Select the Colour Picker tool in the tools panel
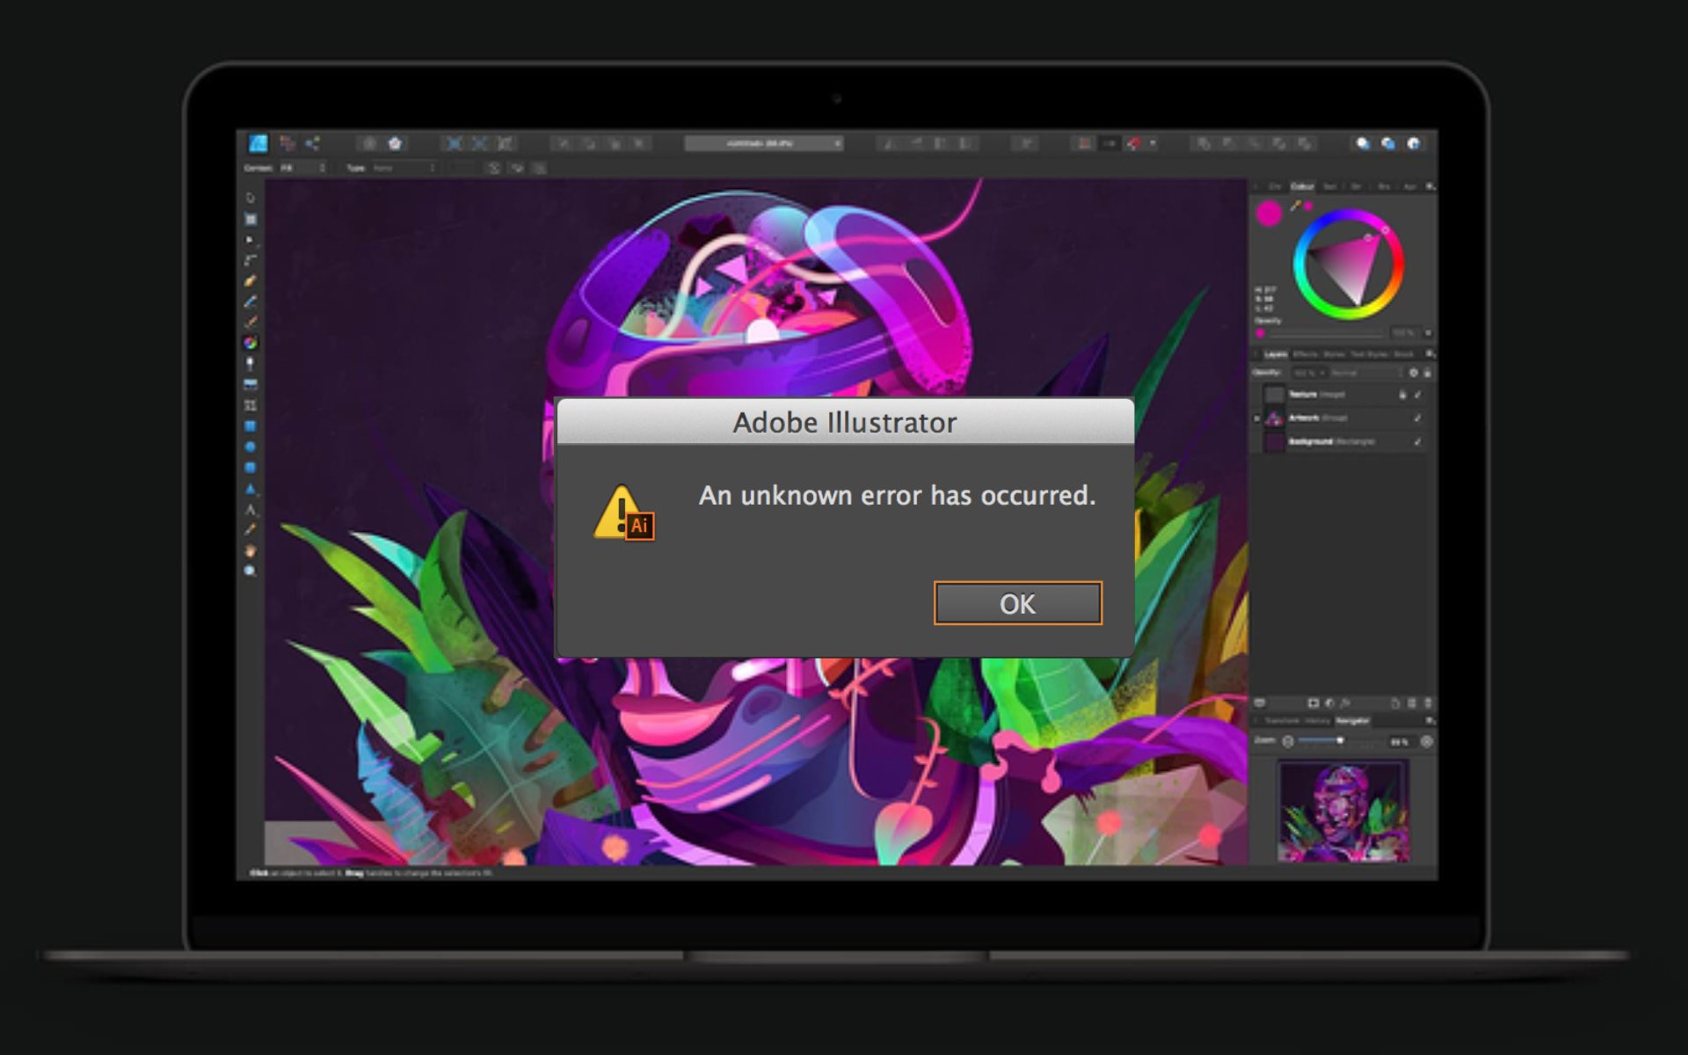 click(251, 529)
